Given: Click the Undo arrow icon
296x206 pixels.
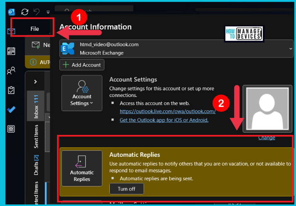Looking at the screenshot, I should click(37, 12).
